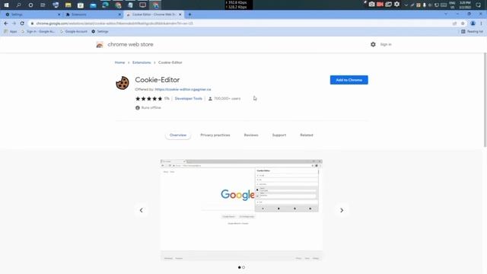Click the red video record icon
This screenshot has height=274, width=487.
[x=380, y=5]
